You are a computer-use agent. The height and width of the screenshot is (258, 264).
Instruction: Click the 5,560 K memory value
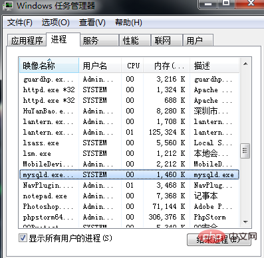tap(171, 143)
